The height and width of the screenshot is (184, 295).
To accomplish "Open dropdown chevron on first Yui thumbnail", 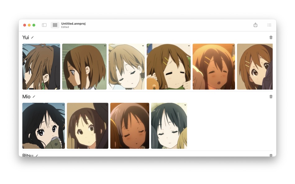I will (58, 46).
